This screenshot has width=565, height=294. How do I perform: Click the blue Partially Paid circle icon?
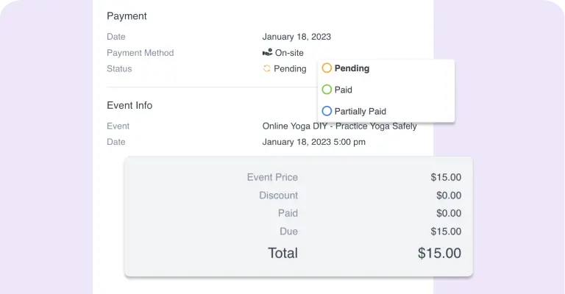327,111
